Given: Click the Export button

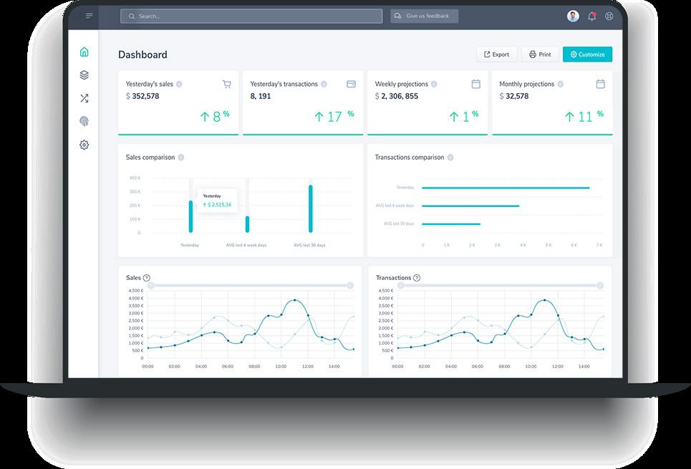Looking at the screenshot, I should [x=497, y=54].
